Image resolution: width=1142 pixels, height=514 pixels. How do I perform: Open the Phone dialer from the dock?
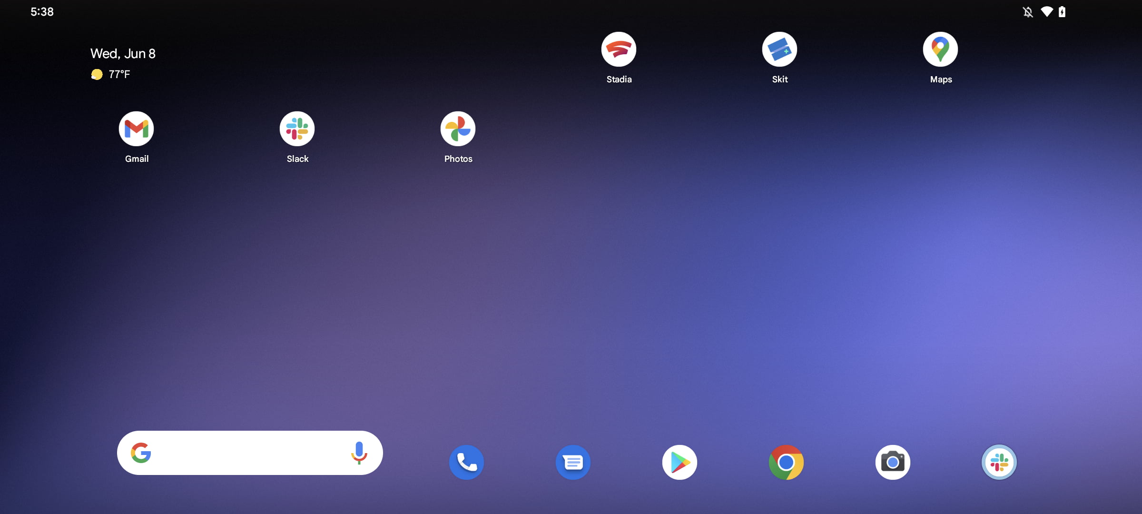point(466,462)
